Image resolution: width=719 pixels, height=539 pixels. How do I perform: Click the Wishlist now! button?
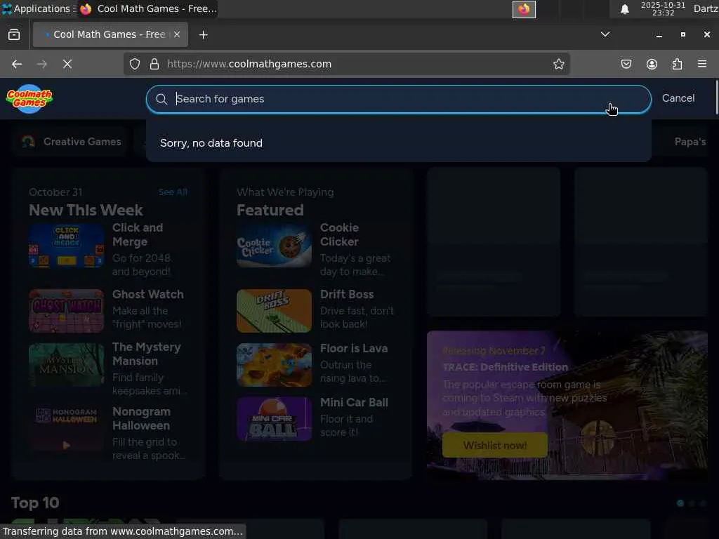pyautogui.click(x=495, y=445)
